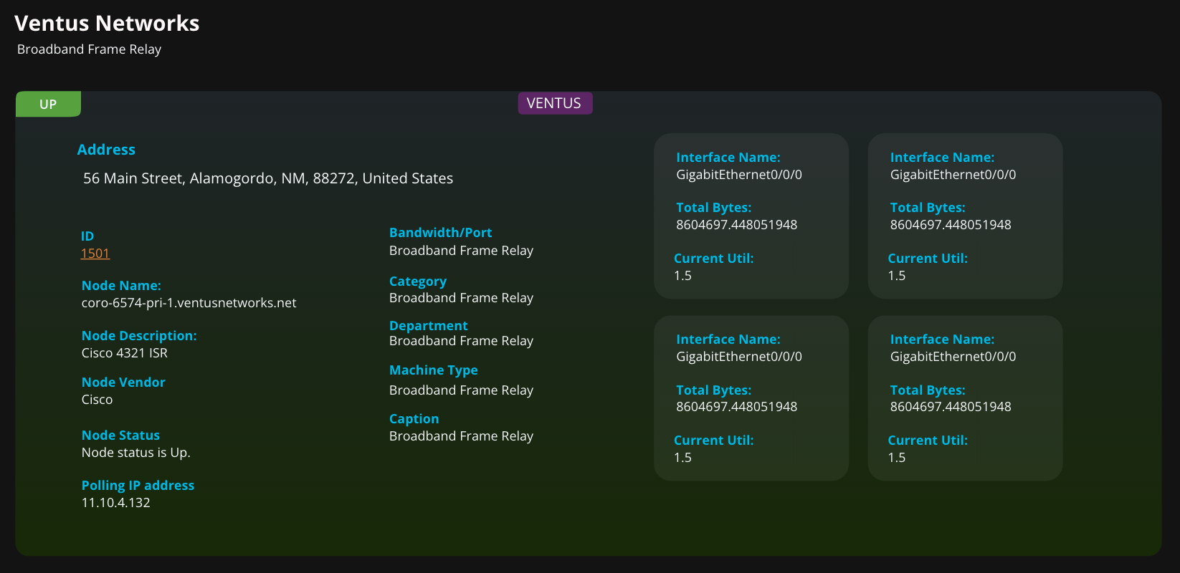Select the text 'Node status is Up.'
Image resolution: width=1180 pixels, height=573 pixels.
point(136,453)
